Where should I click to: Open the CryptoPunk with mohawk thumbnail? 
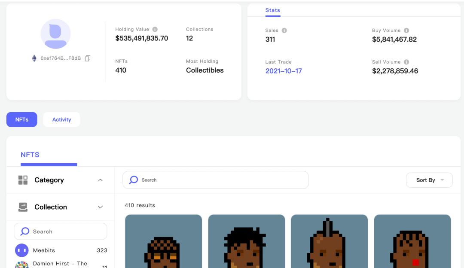(x=330, y=241)
